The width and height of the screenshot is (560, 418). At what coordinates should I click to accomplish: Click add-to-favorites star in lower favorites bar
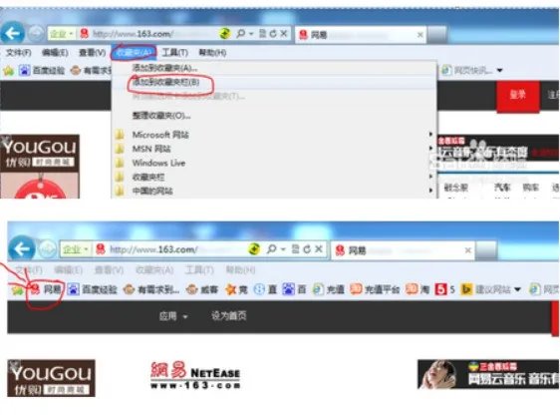[x=16, y=289]
